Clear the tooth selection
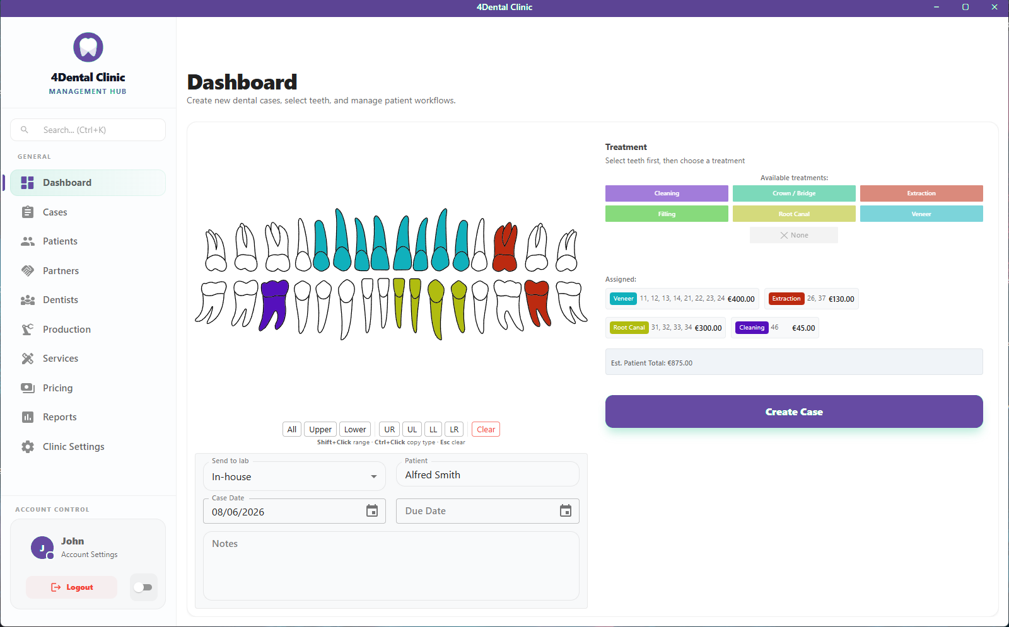The width and height of the screenshot is (1009, 627). click(486, 430)
